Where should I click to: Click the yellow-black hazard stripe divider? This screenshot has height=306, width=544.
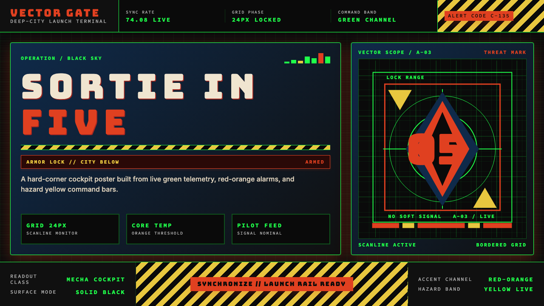click(176, 147)
